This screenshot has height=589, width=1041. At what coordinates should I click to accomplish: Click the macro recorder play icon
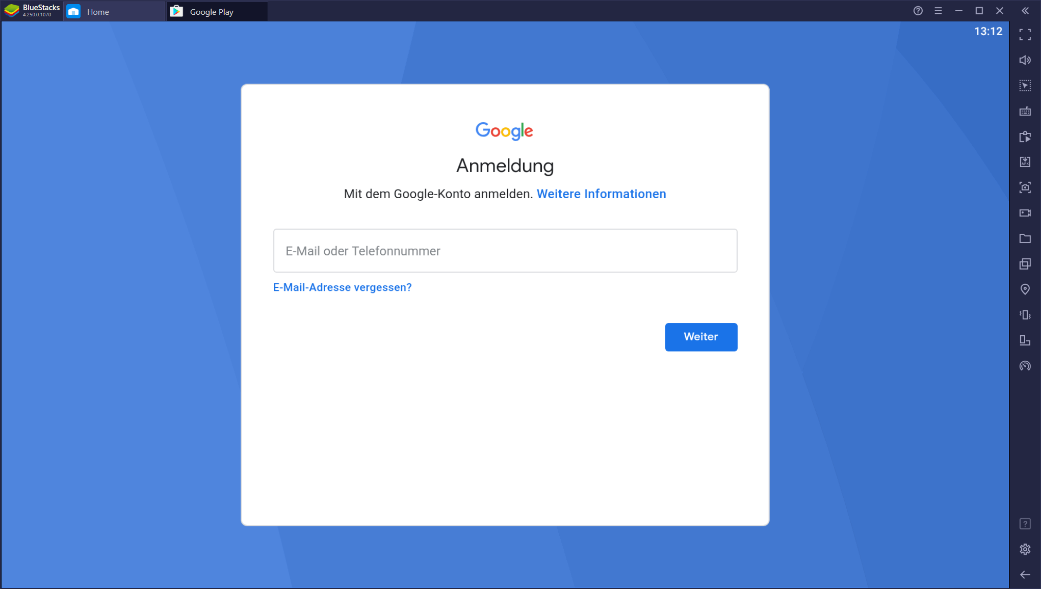click(x=1025, y=137)
